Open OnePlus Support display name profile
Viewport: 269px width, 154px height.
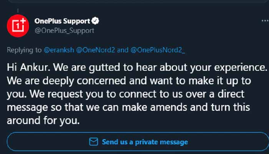(x=62, y=21)
